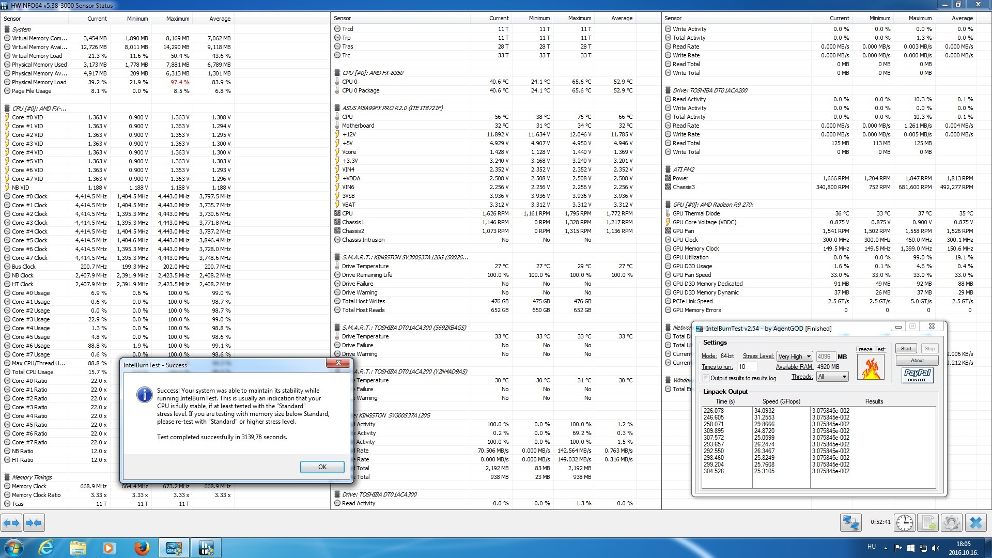Click the fan icon beside Chassis1
Screen dimensions: 992x558
pyautogui.click(x=337, y=222)
